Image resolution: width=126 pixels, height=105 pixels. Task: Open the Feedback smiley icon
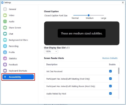click(x=5, y=65)
